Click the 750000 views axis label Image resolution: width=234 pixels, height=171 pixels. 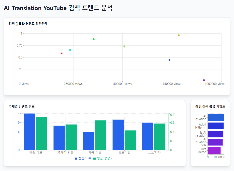coord(172,84)
